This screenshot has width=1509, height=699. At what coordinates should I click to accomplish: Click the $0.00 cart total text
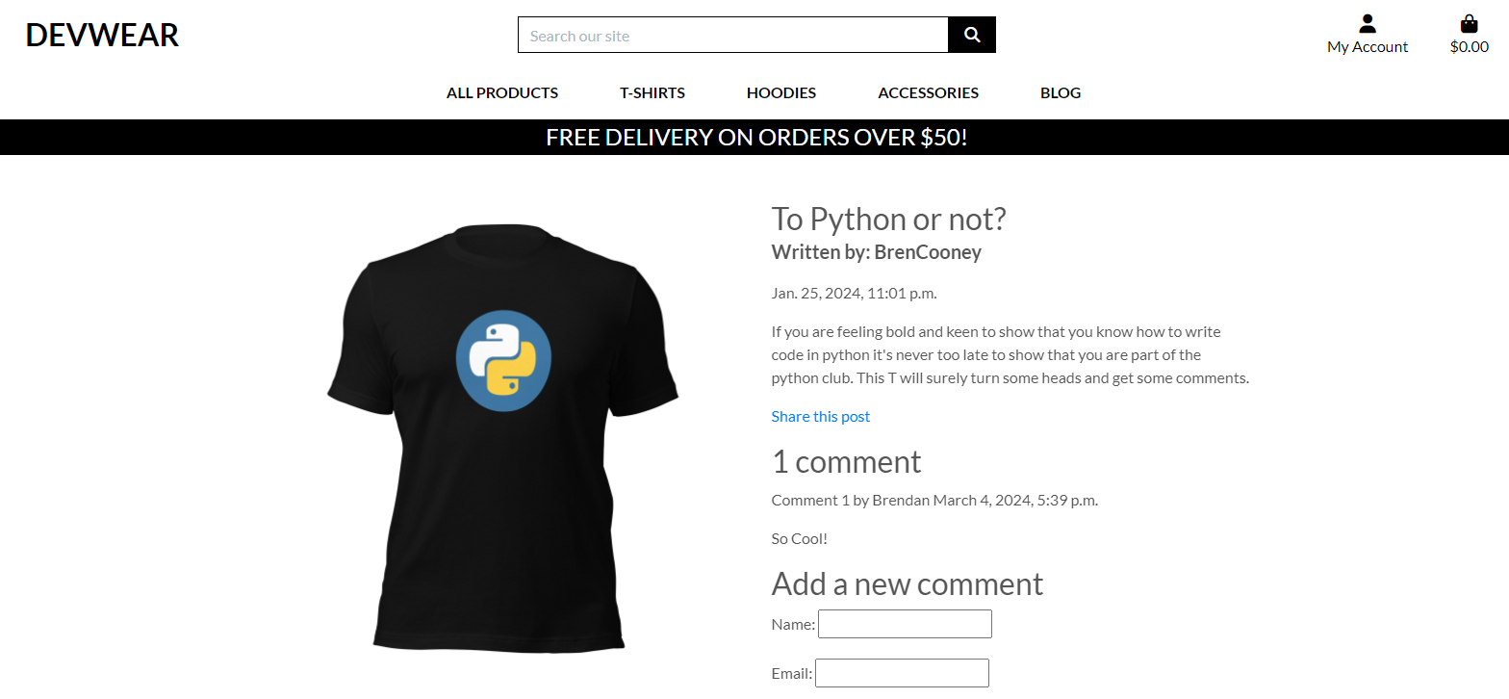(x=1470, y=47)
